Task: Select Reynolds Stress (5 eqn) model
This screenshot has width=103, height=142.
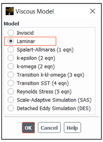Action: coord(11,91)
